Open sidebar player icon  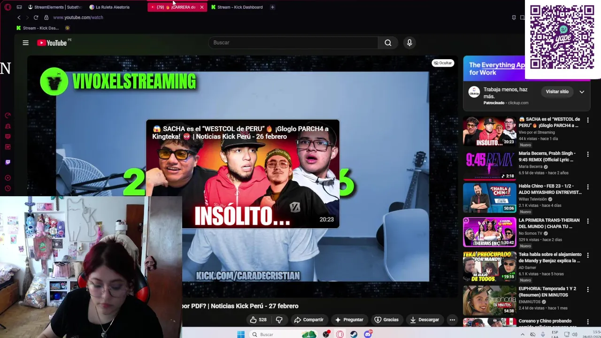pyautogui.click(x=8, y=178)
